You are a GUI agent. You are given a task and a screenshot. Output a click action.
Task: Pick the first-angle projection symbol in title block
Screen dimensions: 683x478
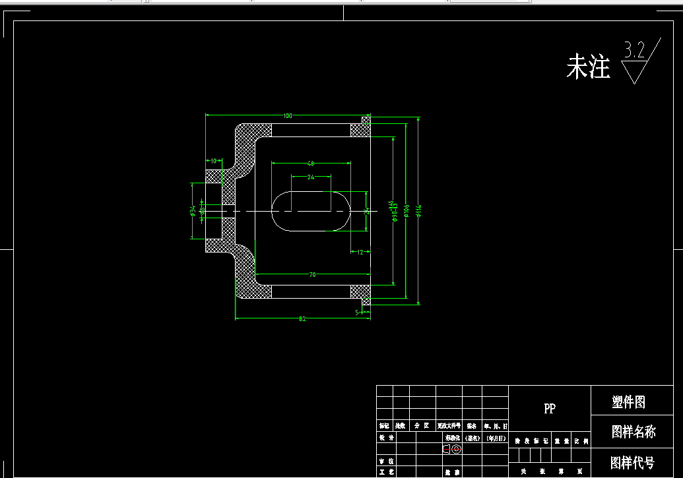(x=452, y=449)
